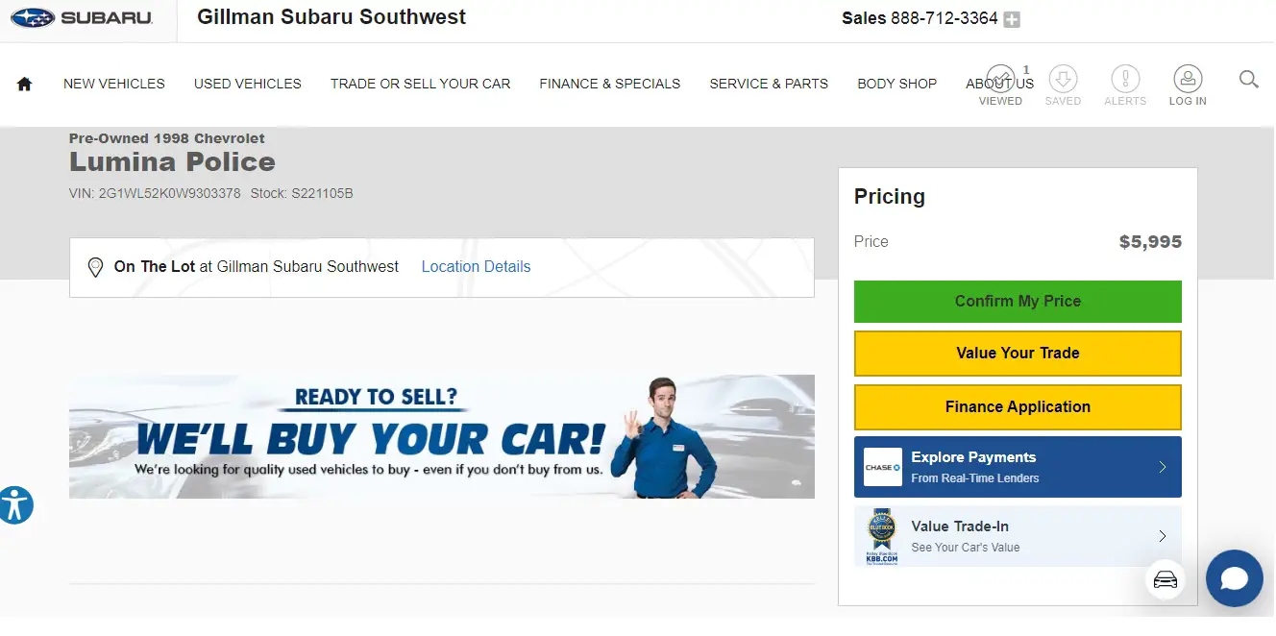The image size is (1276, 636).
Task: Click the Value Your Trade button
Action: tap(1018, 354)
